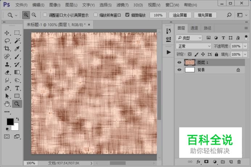The width and height of the screenshot is (251, 167).
Task: Select the Healing Brush tool
Action: (7, 56)
